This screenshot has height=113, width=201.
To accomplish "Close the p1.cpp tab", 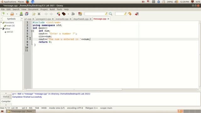I will (33, 19).
